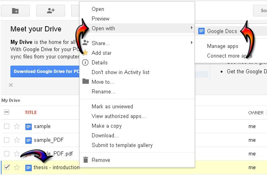Click the trash icon beside Remove
This screenshot has width=267, height=176.
[x=86, y=160]
